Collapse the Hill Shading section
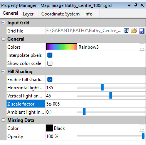The width and height of the screenshot is (146, 145). click(3, 72)
